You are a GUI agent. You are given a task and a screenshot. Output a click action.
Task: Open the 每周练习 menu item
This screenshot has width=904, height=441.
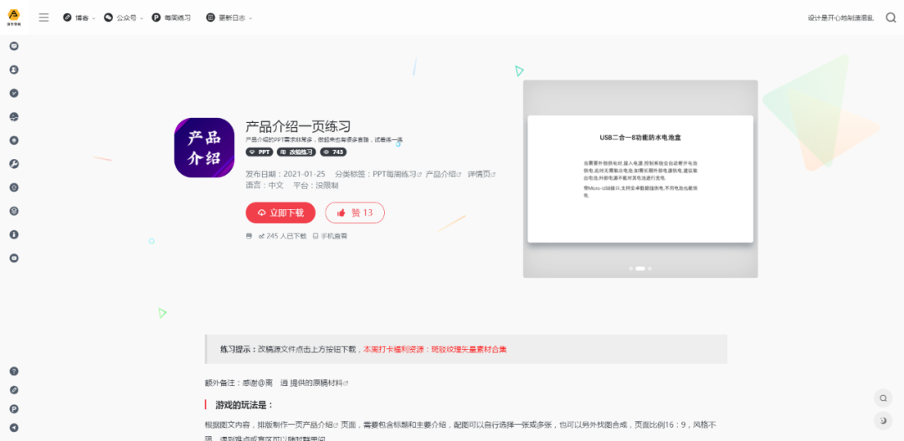click(172, 18)
